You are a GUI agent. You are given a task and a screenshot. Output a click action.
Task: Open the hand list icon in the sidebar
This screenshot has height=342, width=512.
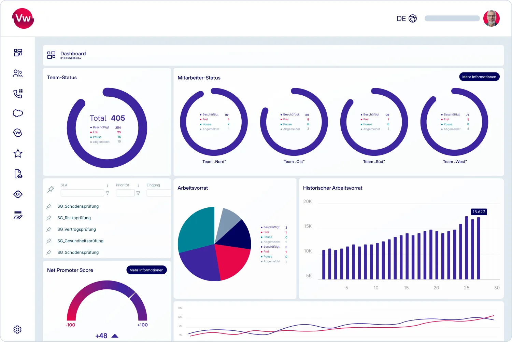point(18,215)
